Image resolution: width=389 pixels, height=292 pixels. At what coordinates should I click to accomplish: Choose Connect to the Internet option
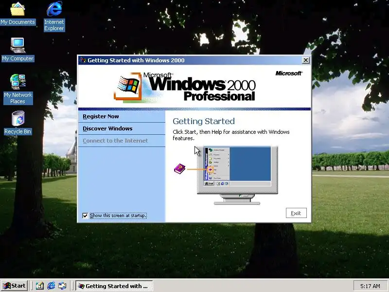[122, 141]
